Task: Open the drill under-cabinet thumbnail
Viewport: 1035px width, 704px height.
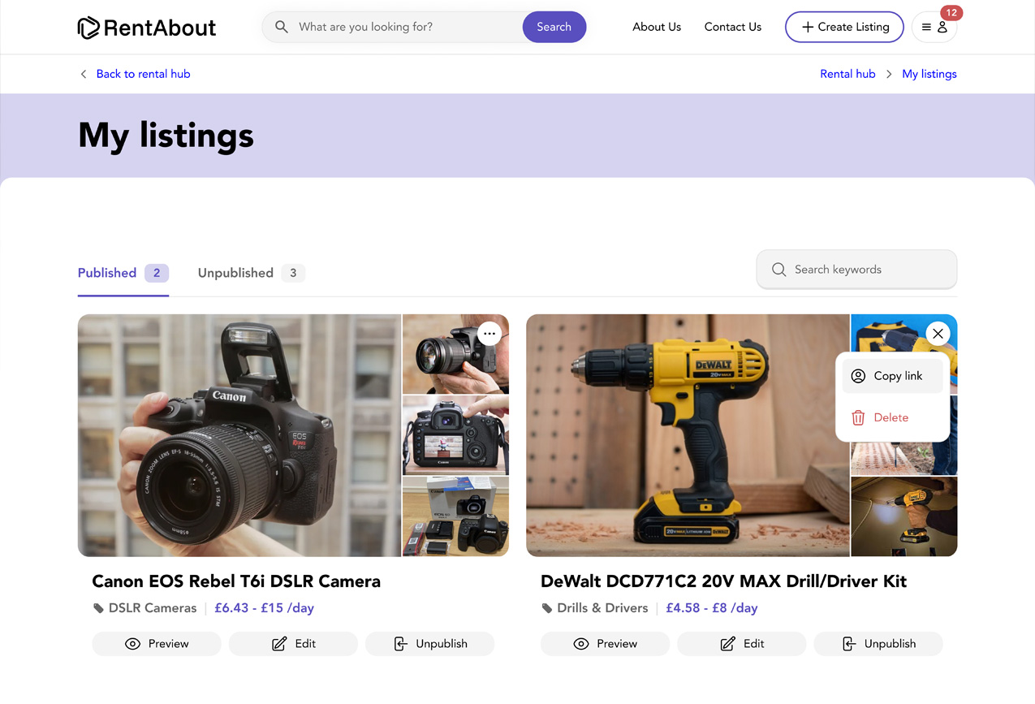Action: click(x=904, y=516)
